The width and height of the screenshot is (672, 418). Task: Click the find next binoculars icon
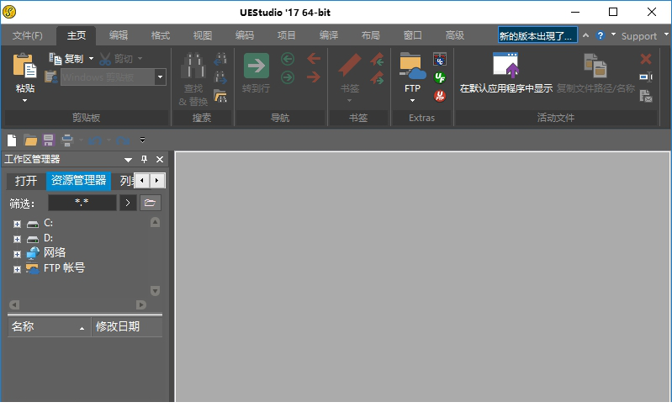[220, 77]
